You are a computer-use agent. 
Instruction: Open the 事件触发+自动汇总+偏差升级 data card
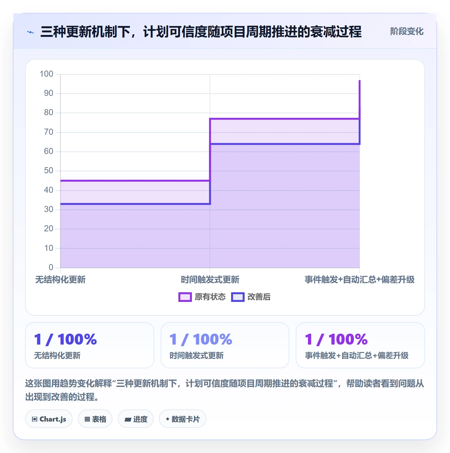[x=360, y=345]
